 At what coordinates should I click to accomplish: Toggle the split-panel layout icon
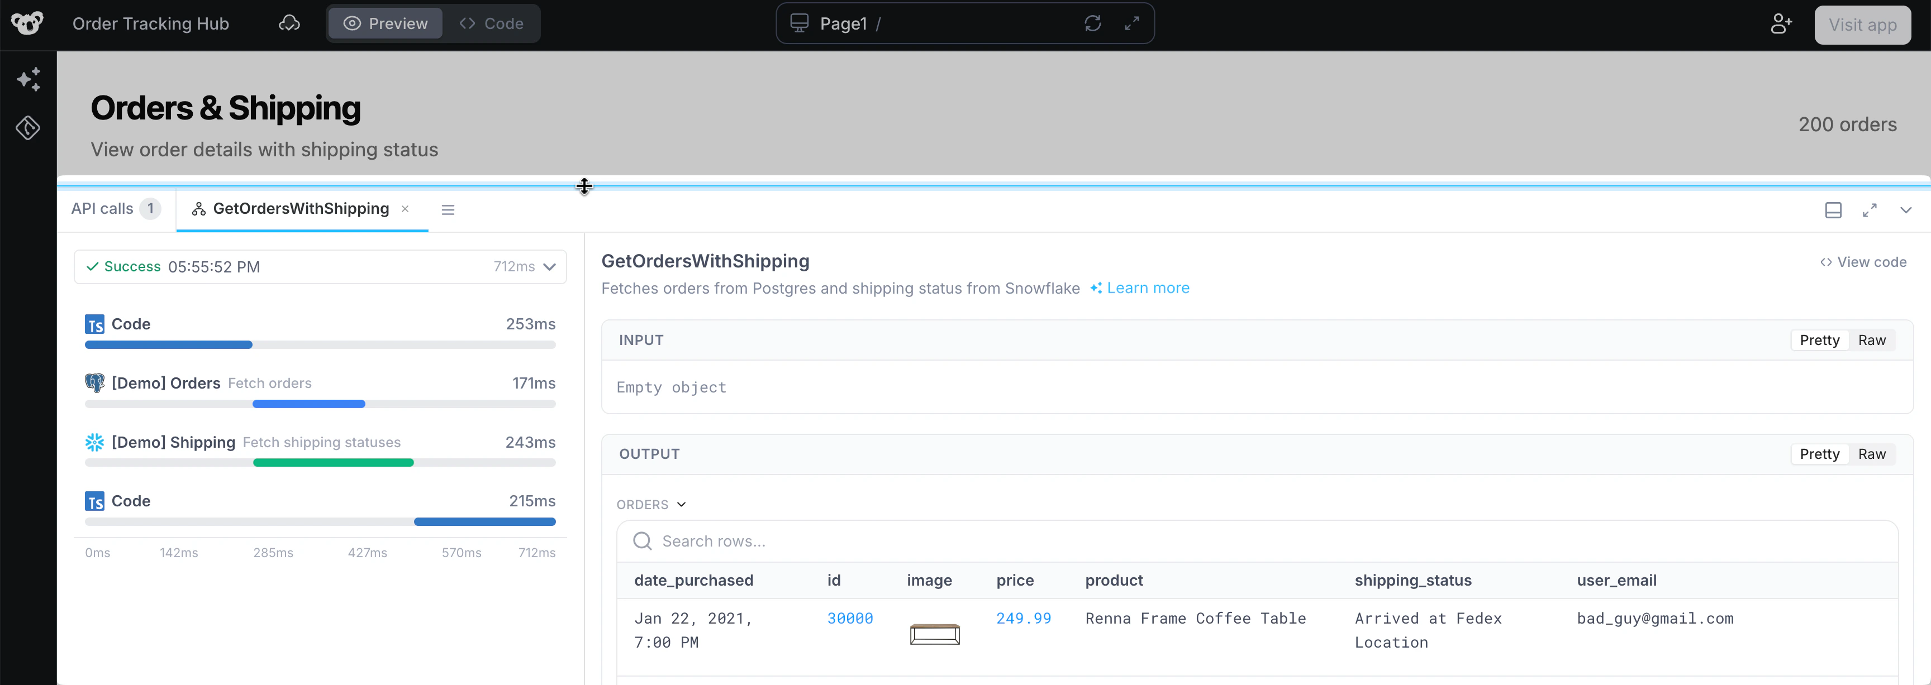coord(1834,210)
